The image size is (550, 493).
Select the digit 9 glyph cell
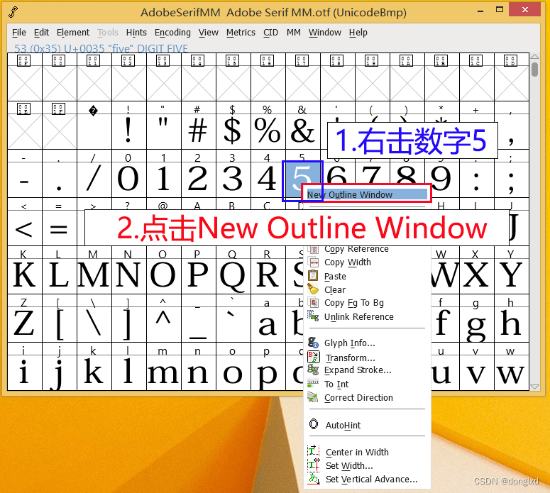pos(441,179)
